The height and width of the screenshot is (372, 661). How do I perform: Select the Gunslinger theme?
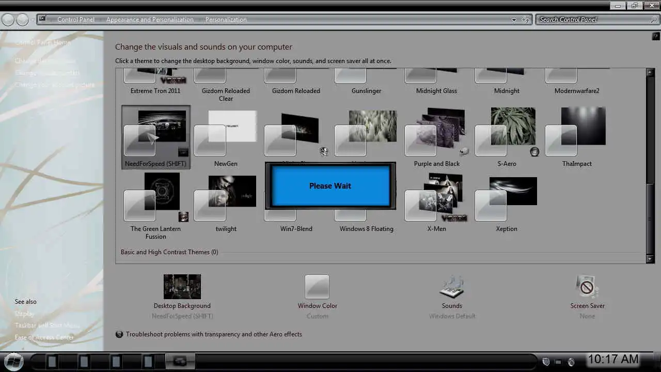[366, 82]
